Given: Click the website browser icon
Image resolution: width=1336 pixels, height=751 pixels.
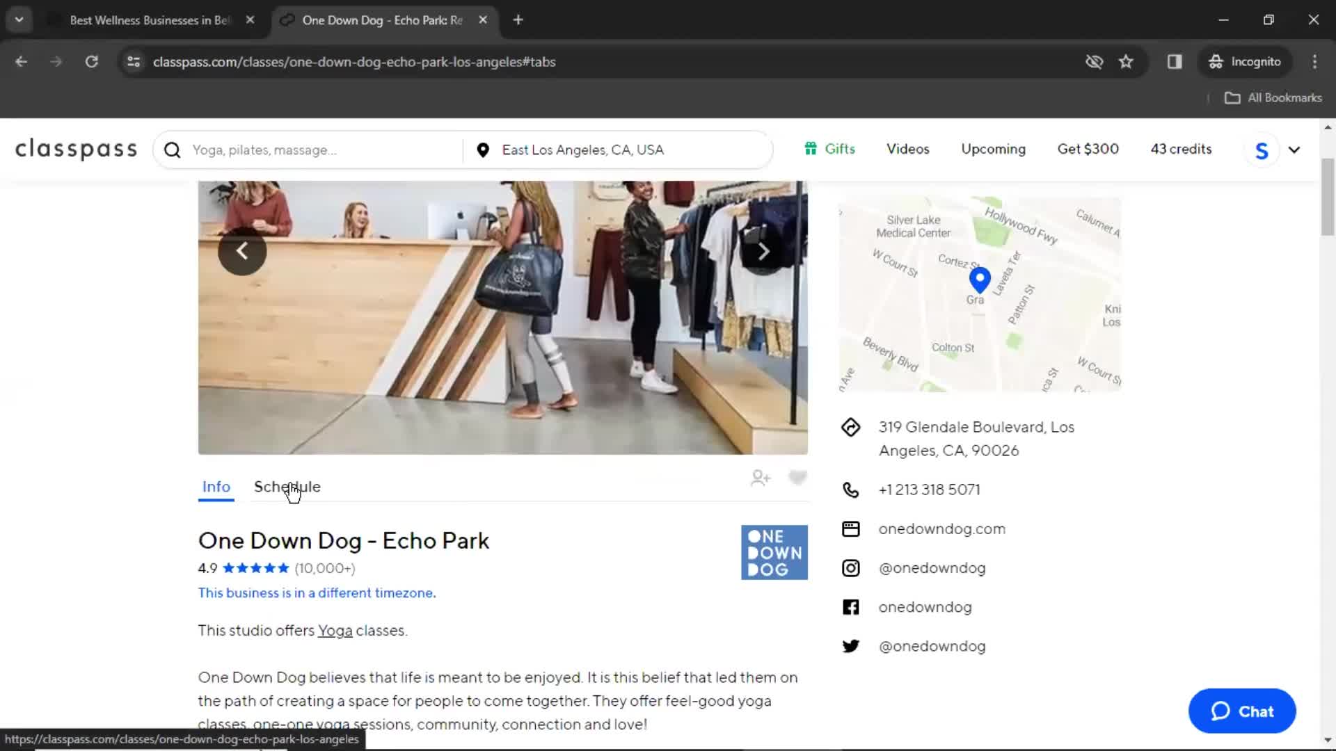Looking at the screenshot, I should [850, 528].
